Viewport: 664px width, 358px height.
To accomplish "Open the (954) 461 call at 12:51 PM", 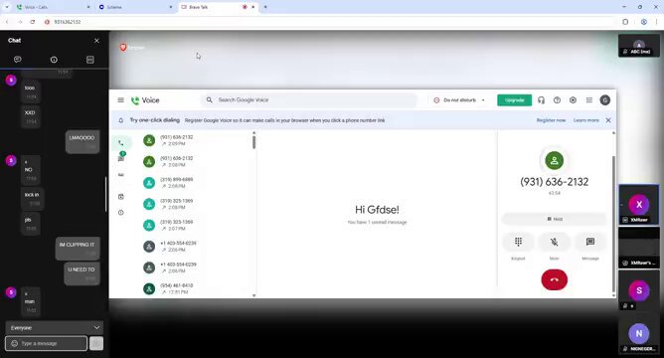I will 197,288.
